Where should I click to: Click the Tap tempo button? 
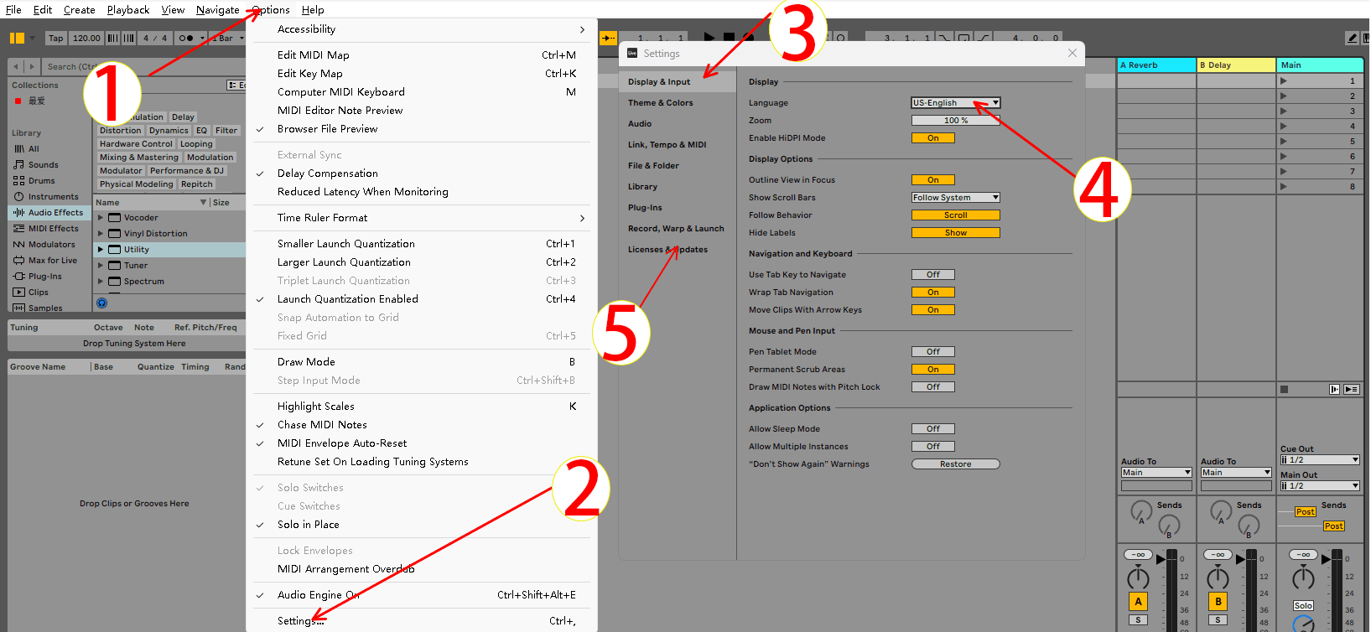56,38
